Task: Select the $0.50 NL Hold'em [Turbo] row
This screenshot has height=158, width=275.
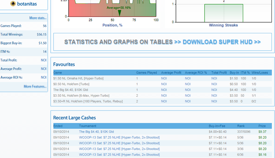Action: pyautogui.click(x=162, y=84)
